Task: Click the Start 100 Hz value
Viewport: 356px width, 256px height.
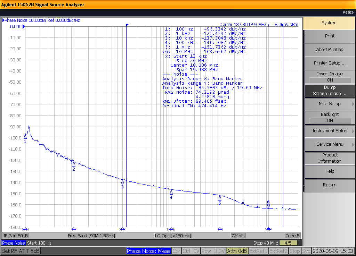Action: [x=39, y=243]
